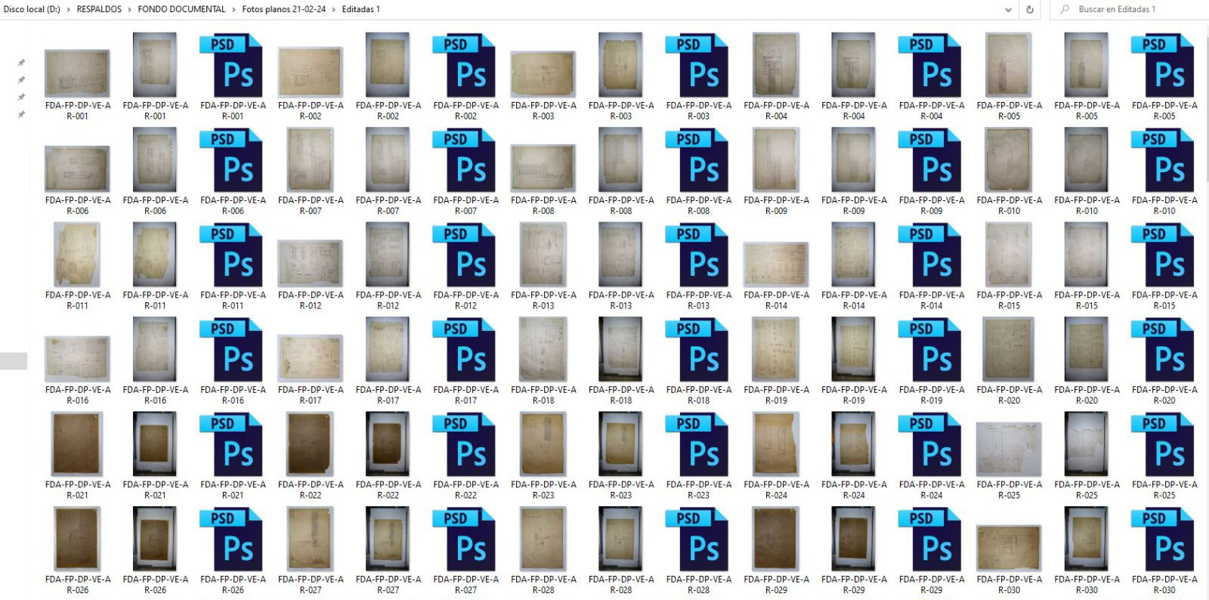Go to RESPALDOS folder in breadcrumb
This screenshot has width=1209, height=600.
pyautogui.click(x=99, y=10)
